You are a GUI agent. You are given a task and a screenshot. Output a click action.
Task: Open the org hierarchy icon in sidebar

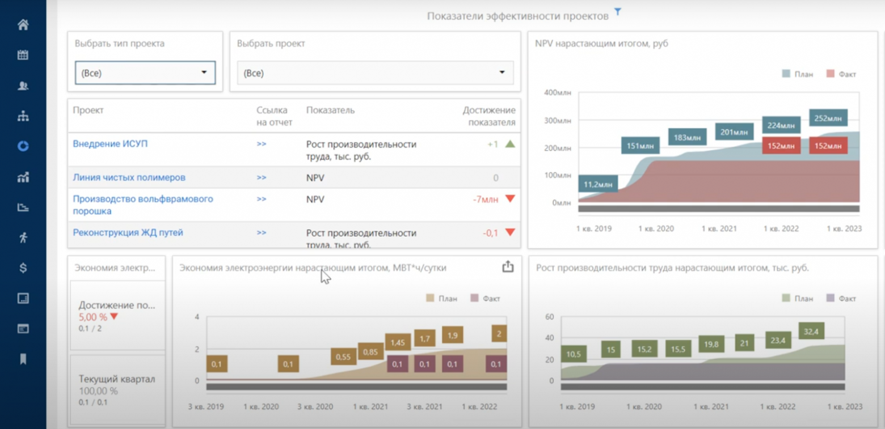(x=23, y=116)
